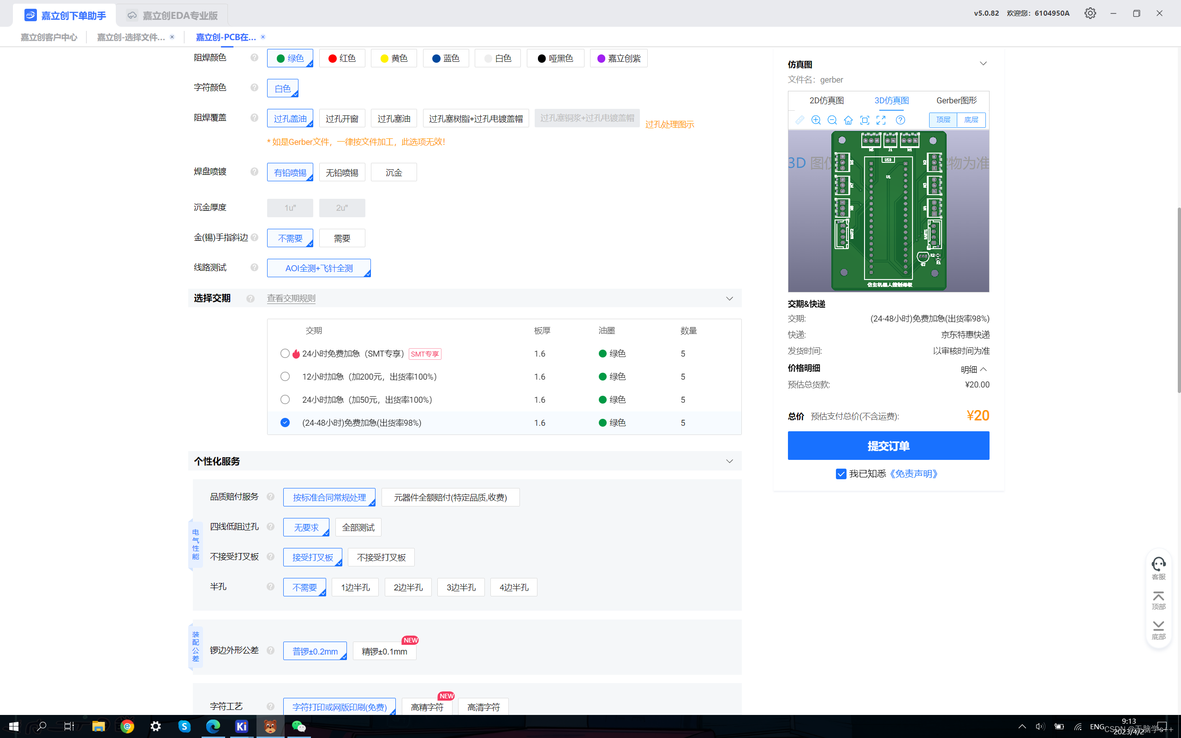The image size is (1181, 738).
Task: Zoom in on the 3D board preview
Action: (x=816, y=120)
